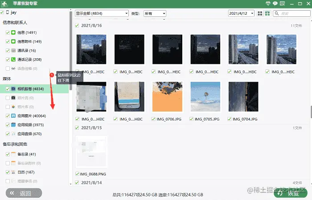The image size is (312, 200).
Task: Select 应用音频 (670) in sidebar
Action: click(x=29, y=134)
